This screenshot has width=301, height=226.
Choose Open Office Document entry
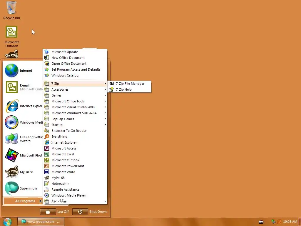click(x=75, y=64)
